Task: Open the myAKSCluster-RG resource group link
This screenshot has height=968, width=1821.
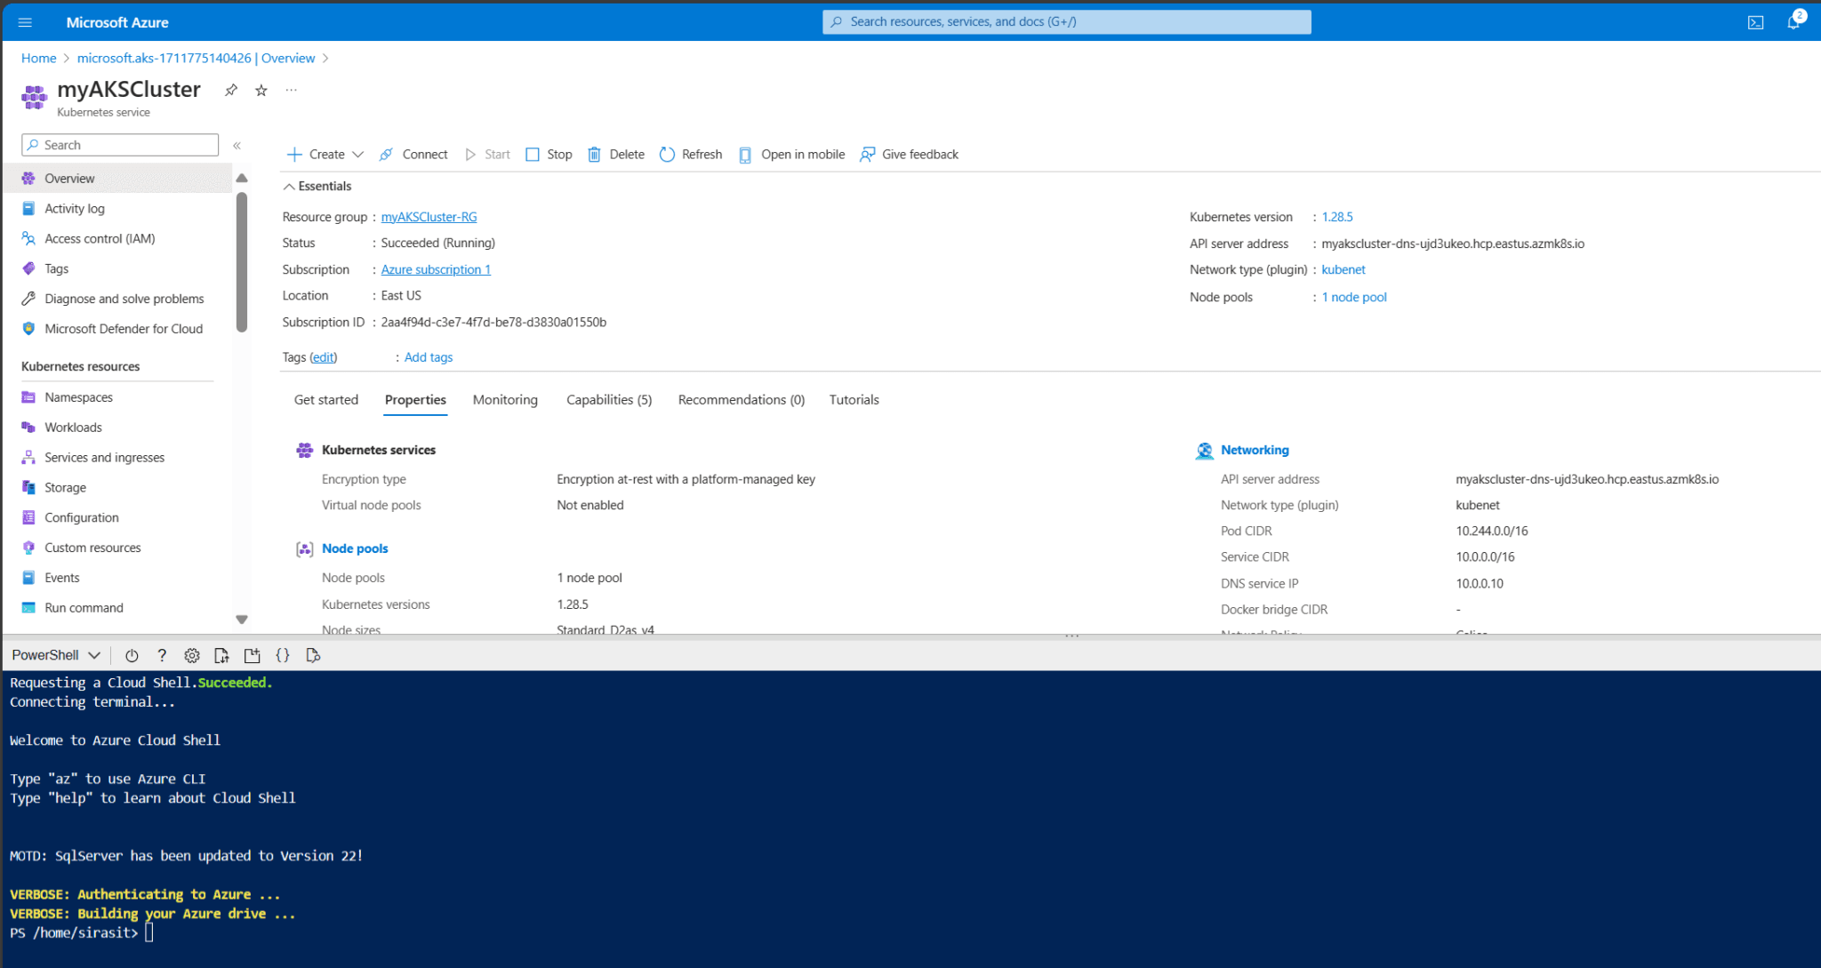Action: tap(429, 217)
